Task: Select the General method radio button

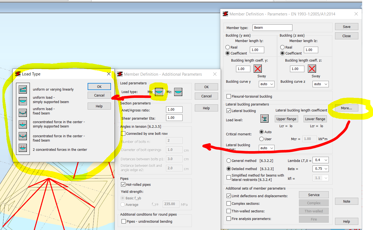Action: coord(228,160)
